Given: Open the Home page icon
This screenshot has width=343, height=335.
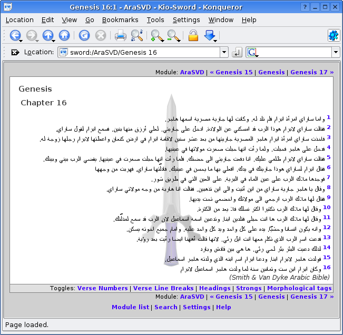Looking at the screenshot, I should pyautogui.click(x=64, y=35).
